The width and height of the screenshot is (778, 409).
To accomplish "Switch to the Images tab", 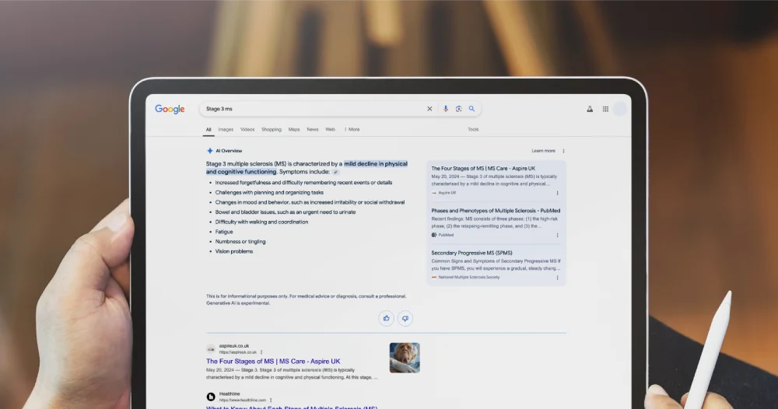I will coord(226,129).
